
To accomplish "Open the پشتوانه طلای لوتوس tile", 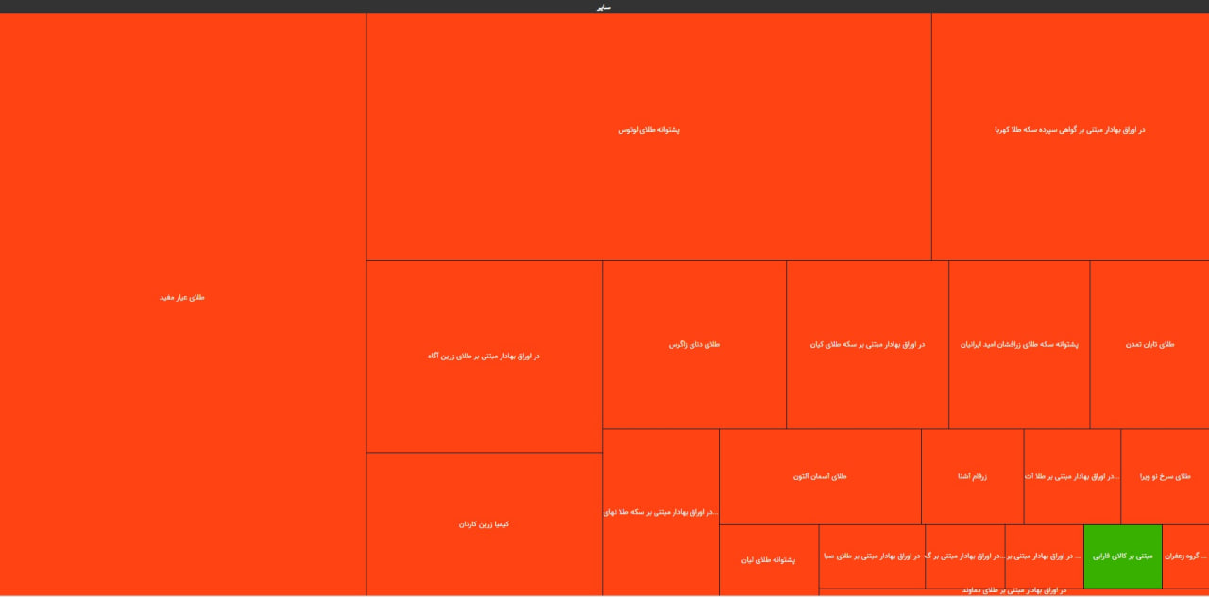I will tap(648, 130).
